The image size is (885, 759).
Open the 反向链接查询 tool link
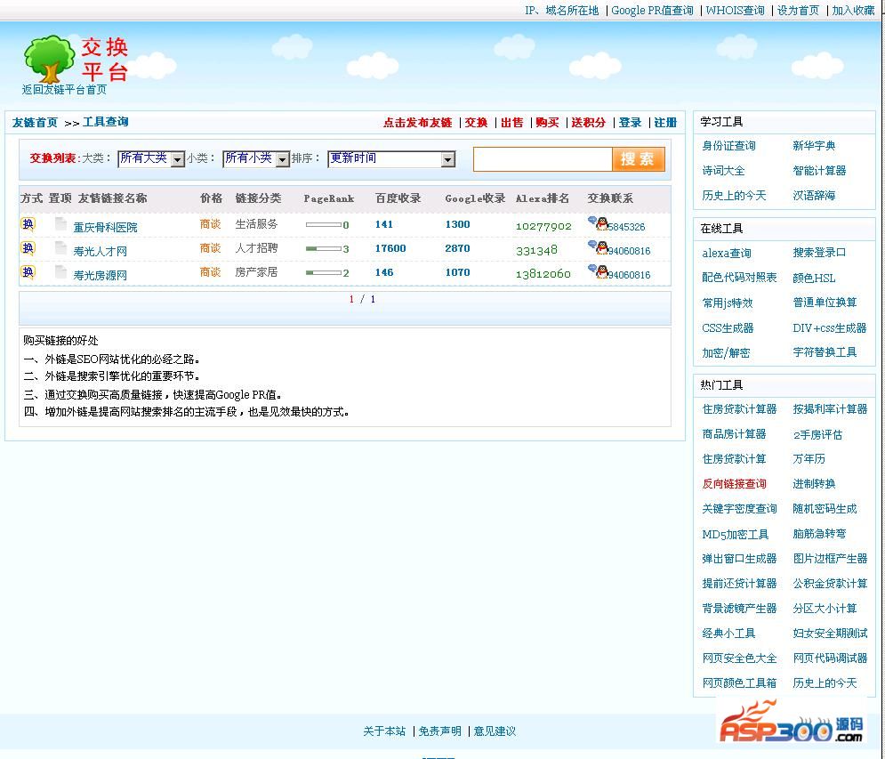(x=734, y=484)
